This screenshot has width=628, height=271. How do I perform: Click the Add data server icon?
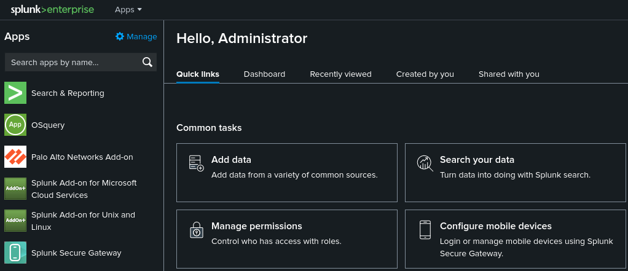tap(196, 163)
